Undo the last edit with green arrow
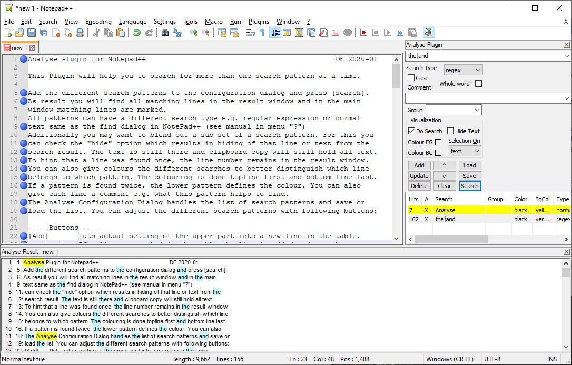Screen dimensions: 572x365 (137, 33)
